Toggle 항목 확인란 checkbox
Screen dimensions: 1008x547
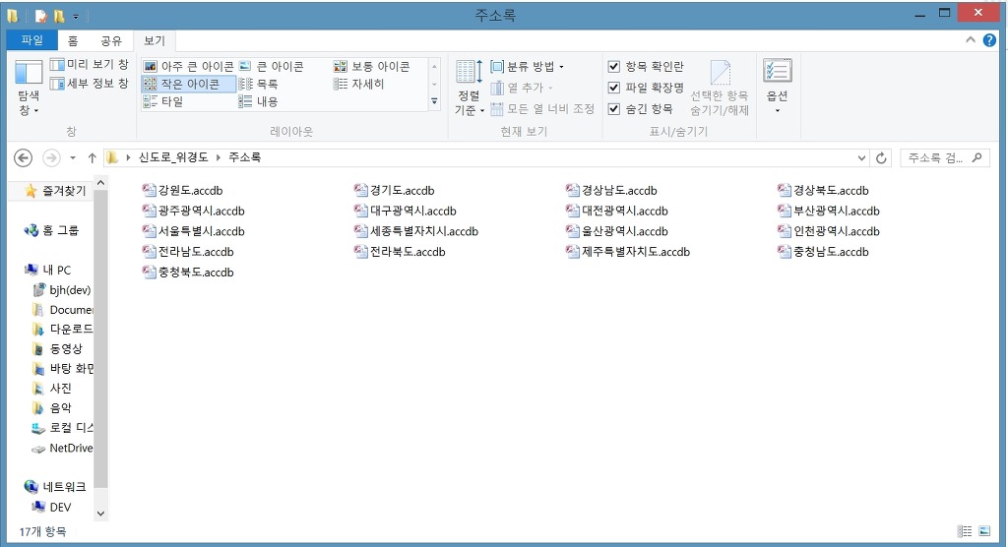click(x=614, y=66)
